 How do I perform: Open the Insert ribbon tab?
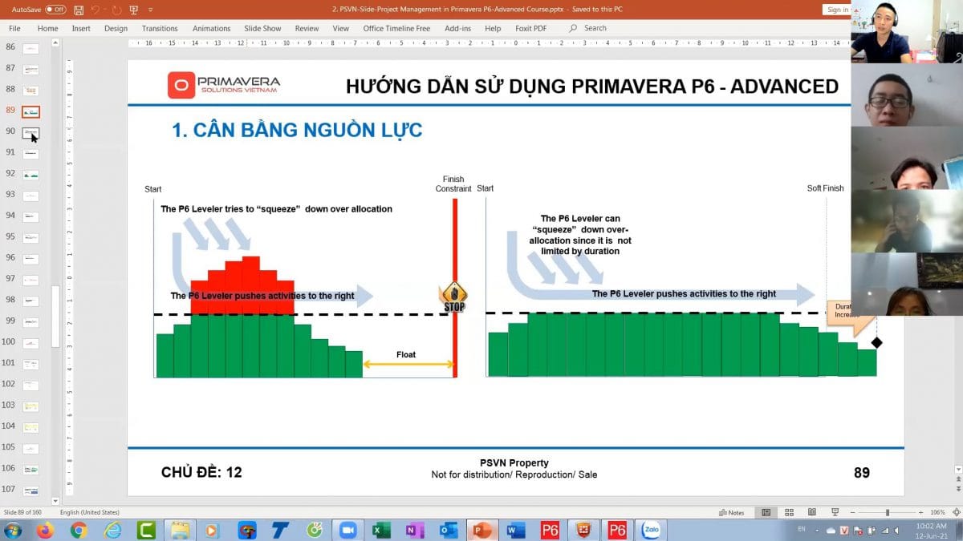coord(81,28)
